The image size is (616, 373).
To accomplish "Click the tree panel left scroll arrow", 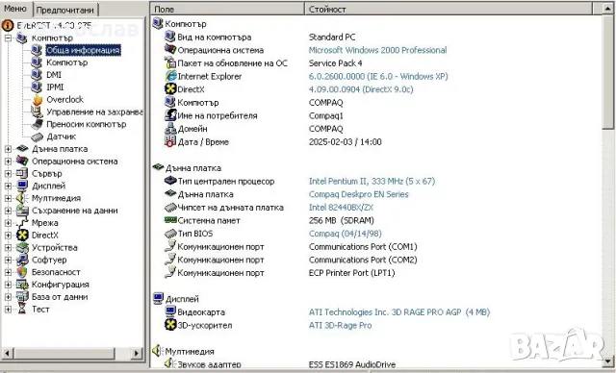I will [x=7, y=353].
